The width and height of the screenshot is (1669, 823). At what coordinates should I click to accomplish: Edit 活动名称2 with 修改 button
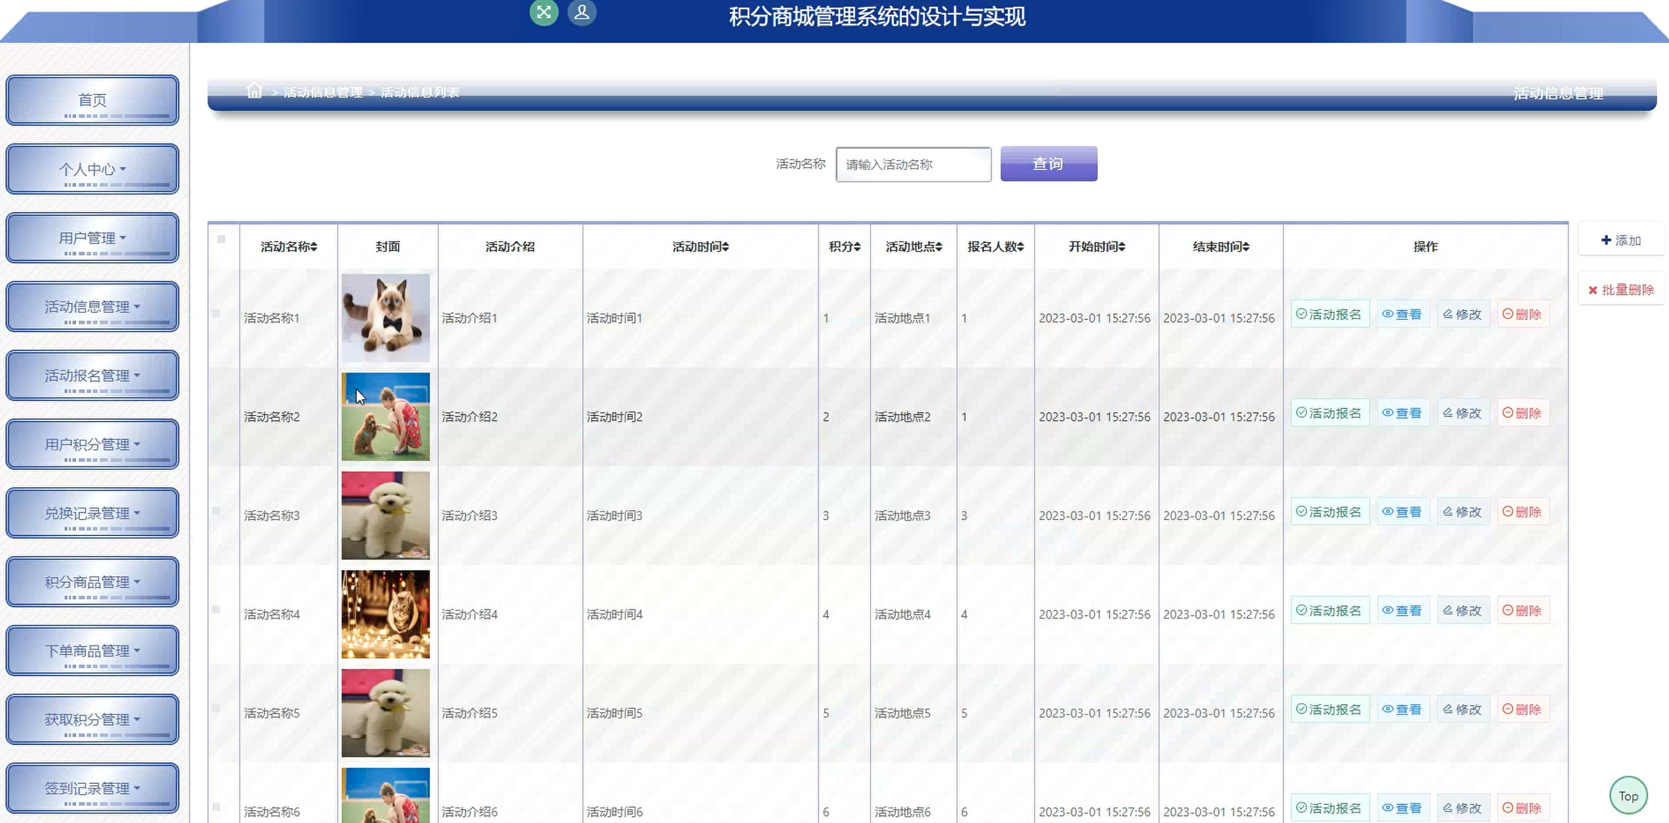tap(1463, 413)
